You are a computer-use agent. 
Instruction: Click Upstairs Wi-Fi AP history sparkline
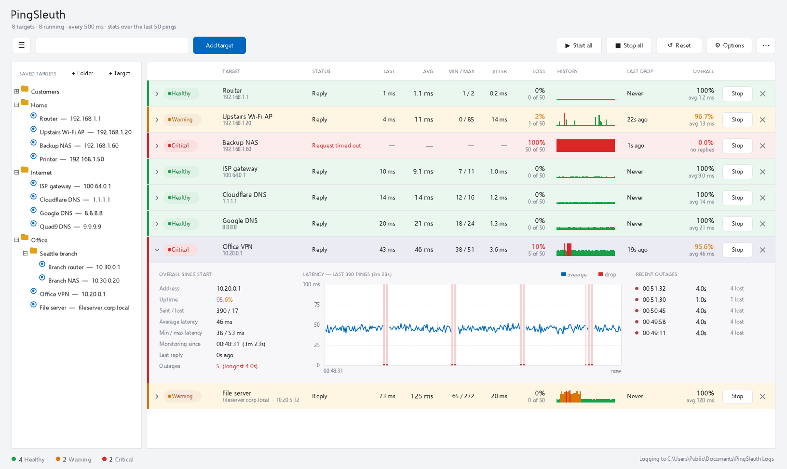point(585,120)
